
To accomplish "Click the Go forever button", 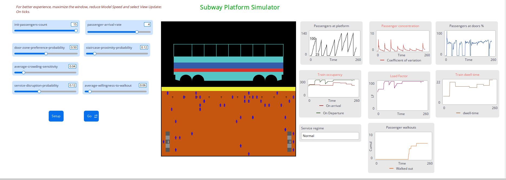I will 91,116.
